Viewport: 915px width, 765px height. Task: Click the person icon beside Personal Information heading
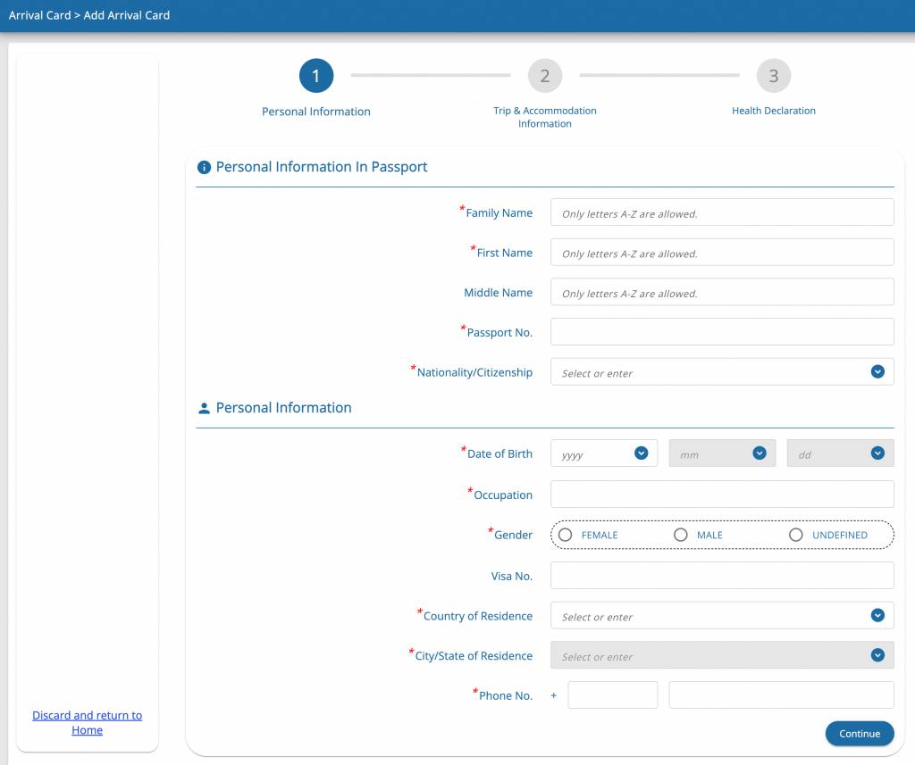(x=204, y=409)
